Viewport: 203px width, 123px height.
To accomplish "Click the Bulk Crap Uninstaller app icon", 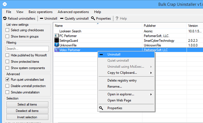I will 5,4.
